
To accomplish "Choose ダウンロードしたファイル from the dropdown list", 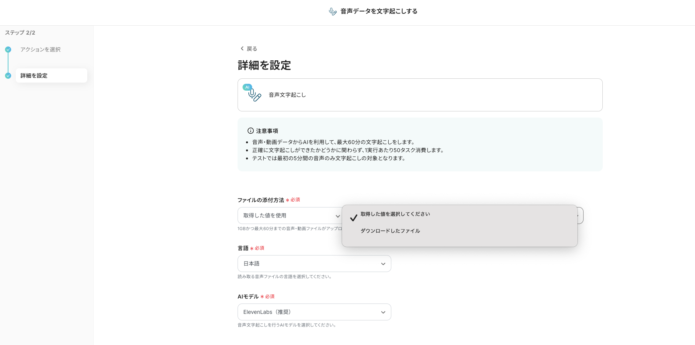I will [390, 231].
